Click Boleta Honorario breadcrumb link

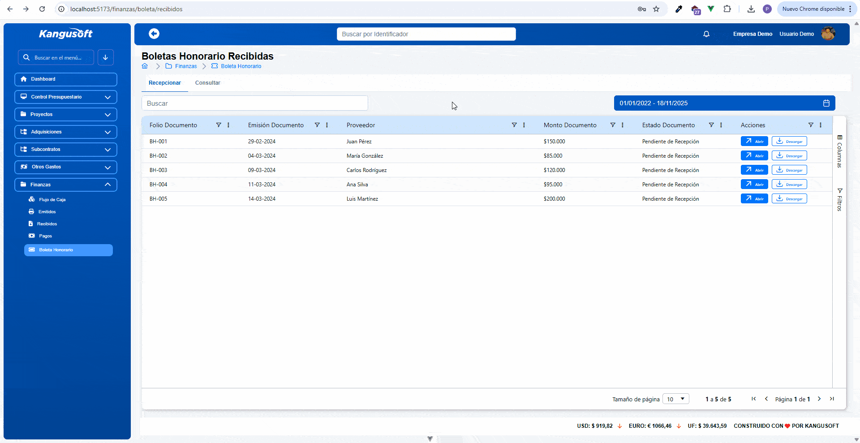[241, 66]
